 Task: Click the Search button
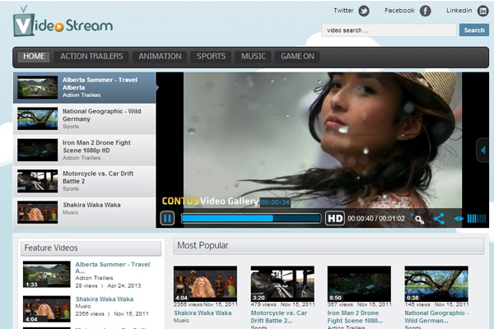tap(474, 30)
